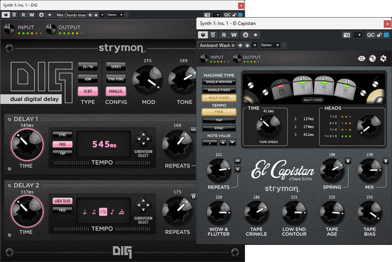This screenshot has height=262, width=392.
Task: Click the El Capistan help question mark
Action: point(372,58)
